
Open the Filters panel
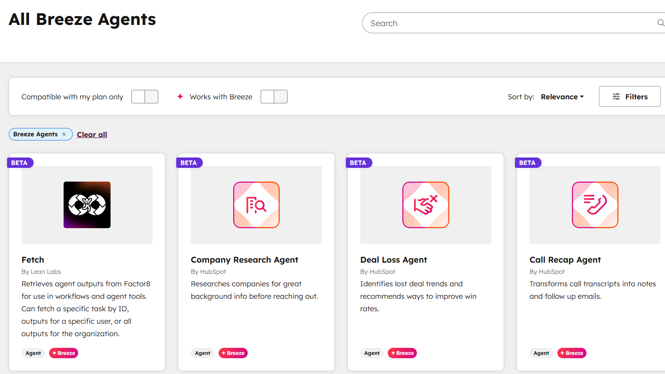coord(629,96)
